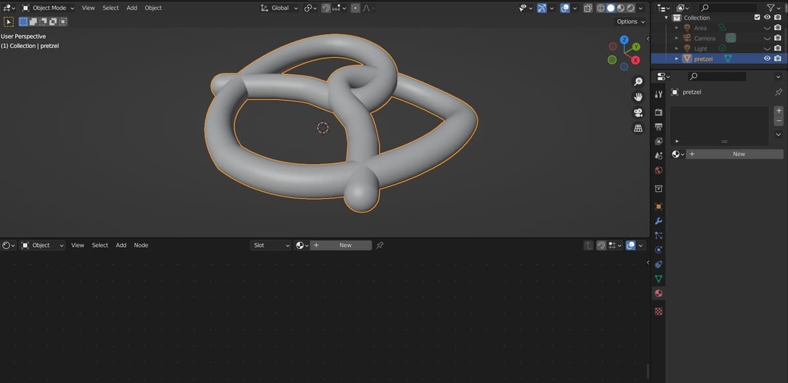
Task: Pin the node editor material
Action: point(380,245)
